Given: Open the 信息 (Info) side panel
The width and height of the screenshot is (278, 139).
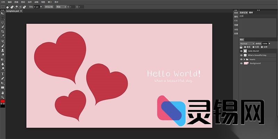Looking at the screenshot, I should point(236,13).
